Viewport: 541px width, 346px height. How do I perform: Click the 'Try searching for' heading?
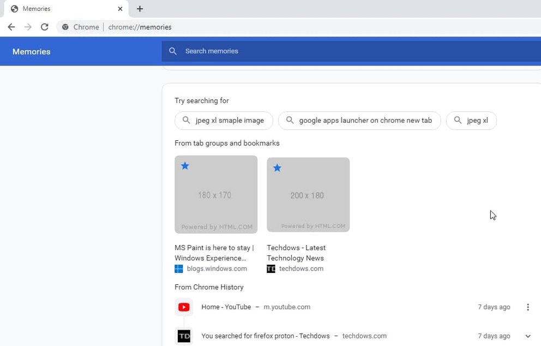click(201, 100)
